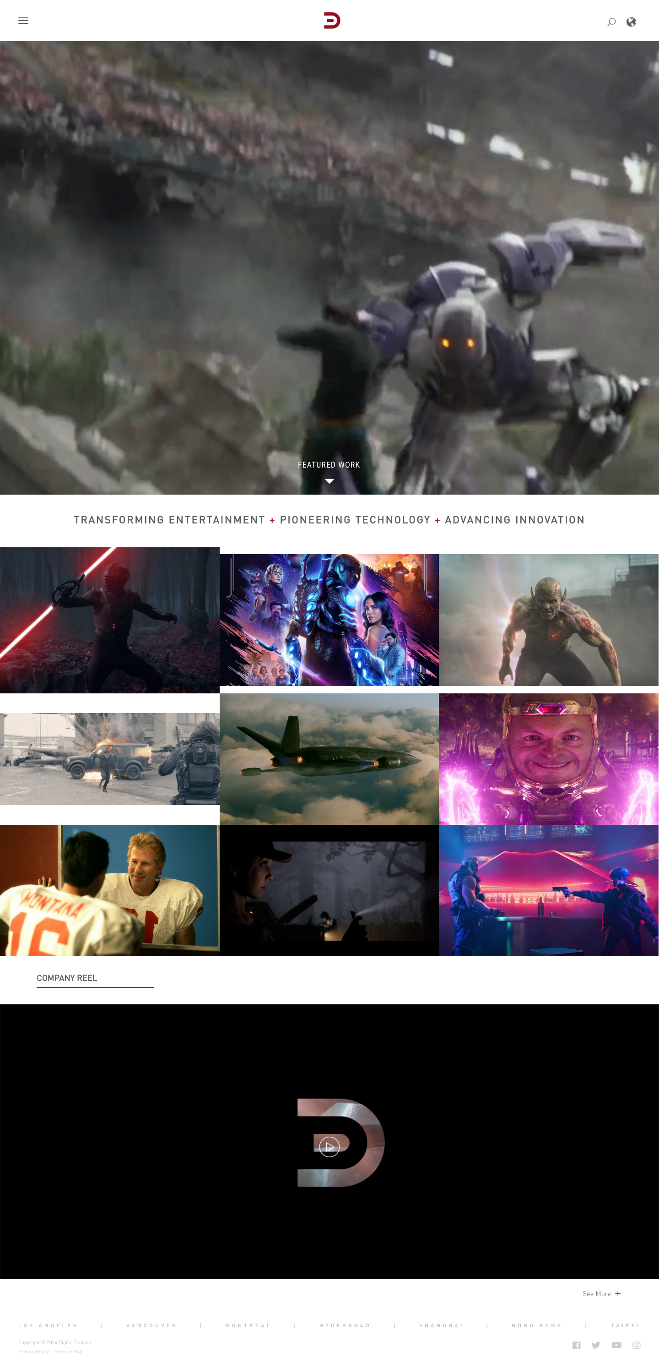Open the Instagram icon in footer
The height and width of the screenshot is (1357, 659).
tap(637, 1345)
